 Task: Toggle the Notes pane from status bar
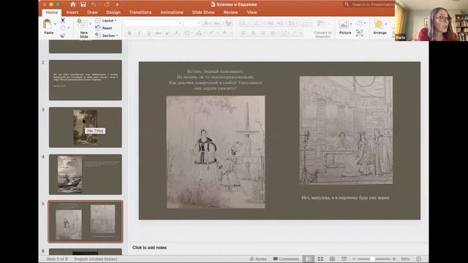[x=258, y=259]
